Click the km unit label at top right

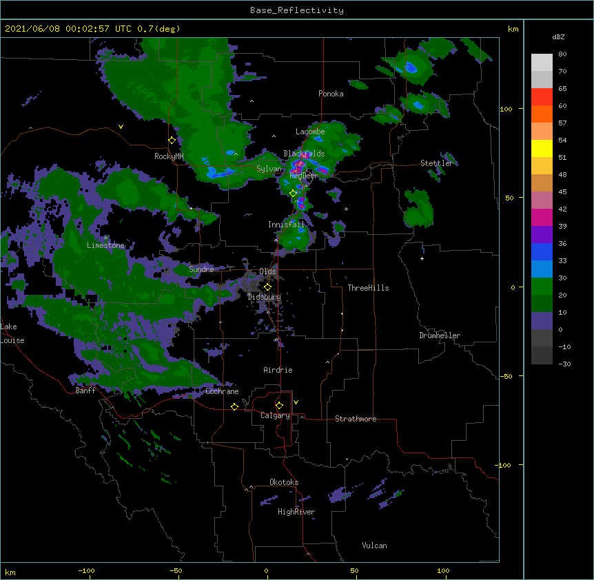(513, 29)
